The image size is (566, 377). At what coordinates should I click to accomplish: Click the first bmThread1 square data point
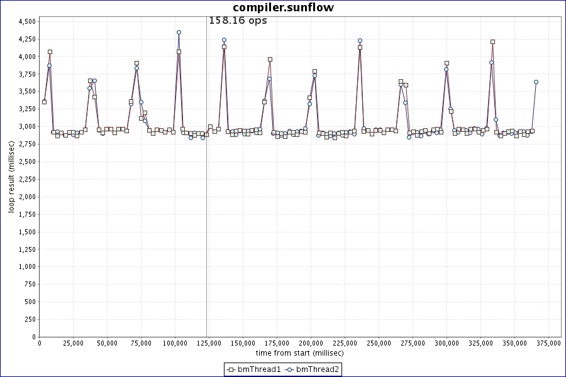coord(44,102)
